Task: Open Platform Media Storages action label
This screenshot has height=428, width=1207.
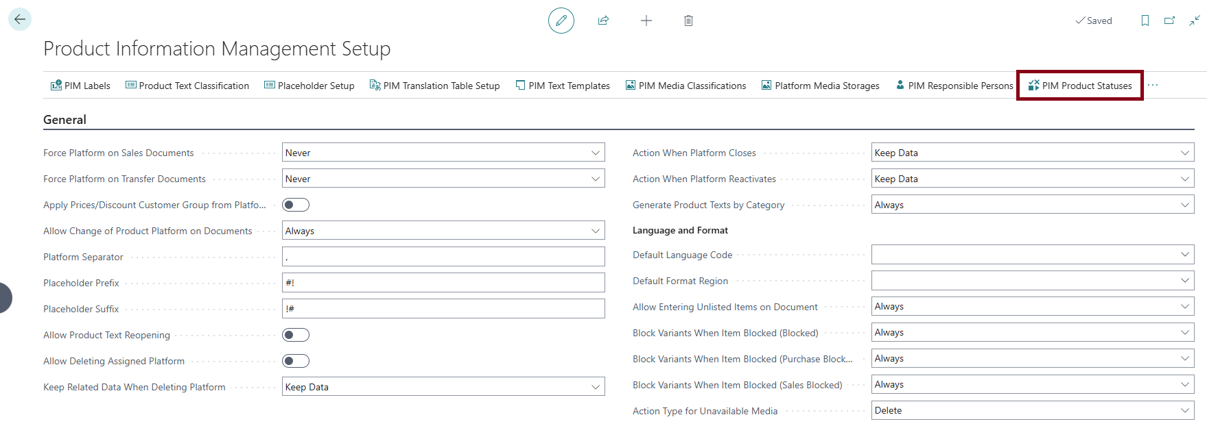Action: point(828,86)
